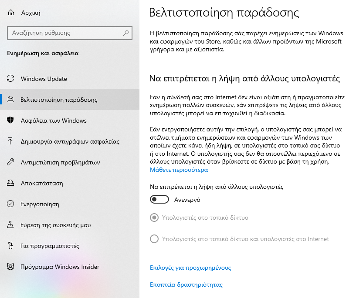Select Υπολογιστές στο τοπικό δίκτυο radio button
This screenshot has height=298, width=356.
pos(154,218)
